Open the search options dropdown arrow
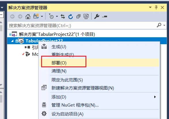 164,25
